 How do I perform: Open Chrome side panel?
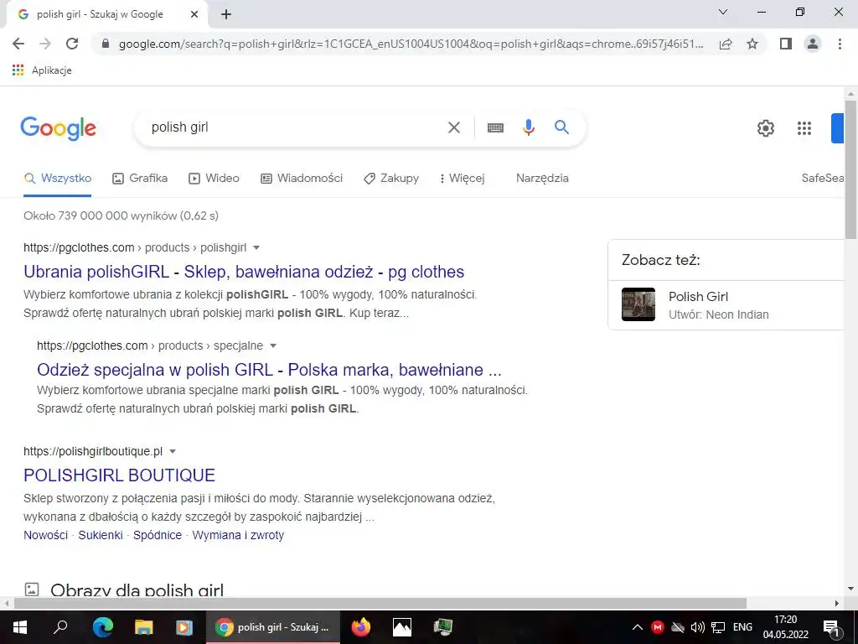coord(786,44)
